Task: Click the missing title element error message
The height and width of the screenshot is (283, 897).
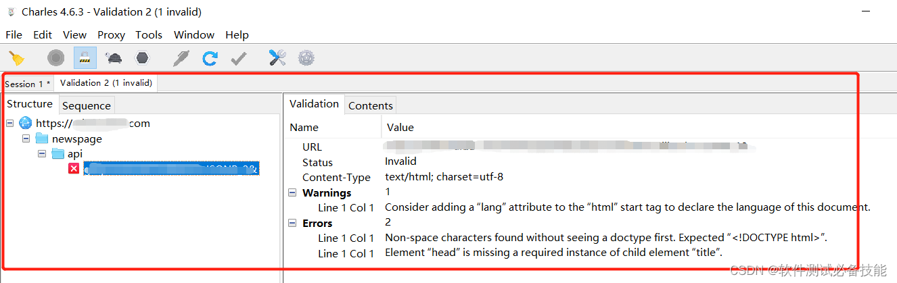Action: click(554, 253)
